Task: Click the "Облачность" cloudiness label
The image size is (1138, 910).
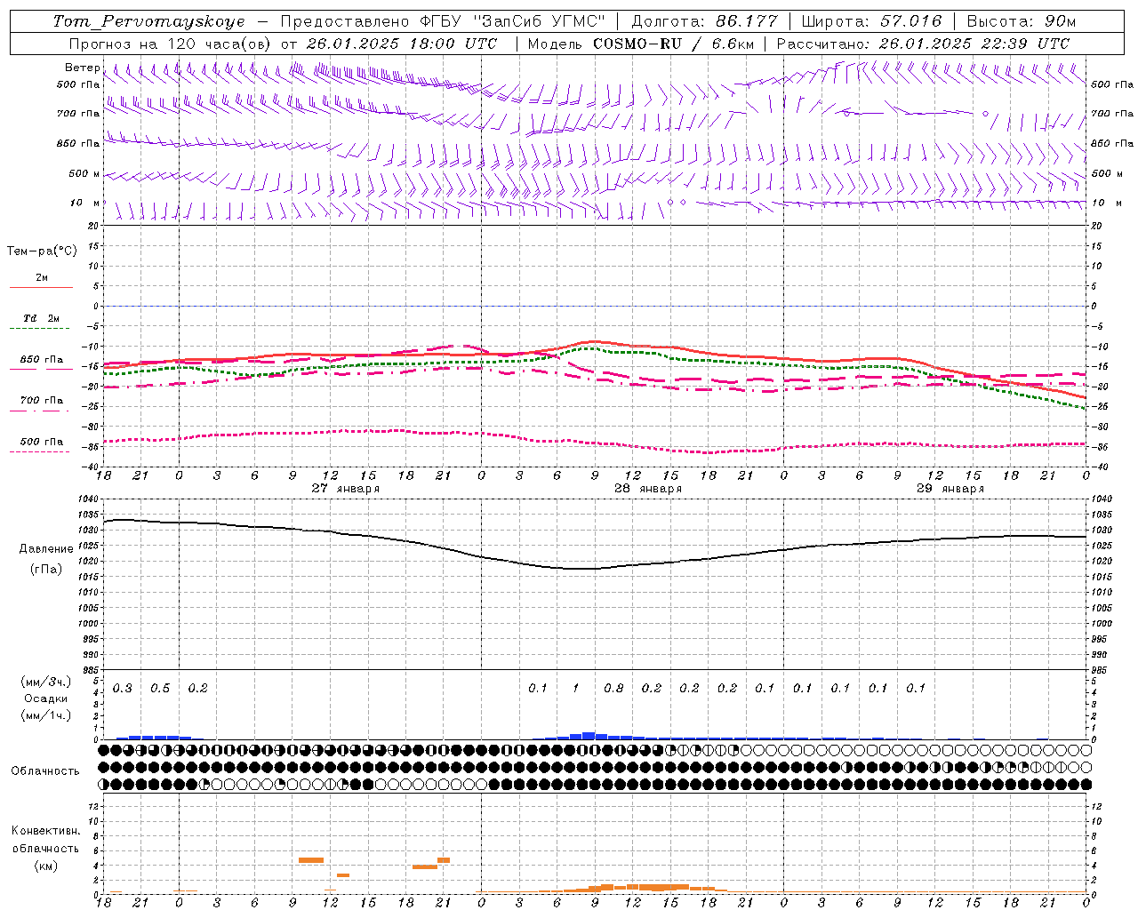Action: 45,771
